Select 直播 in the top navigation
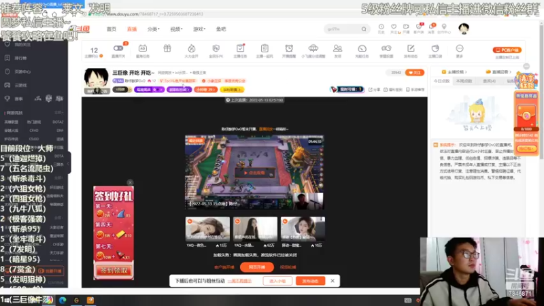Image resolution: width=544 pixels, height=306 pixels. tap(132, 29)
